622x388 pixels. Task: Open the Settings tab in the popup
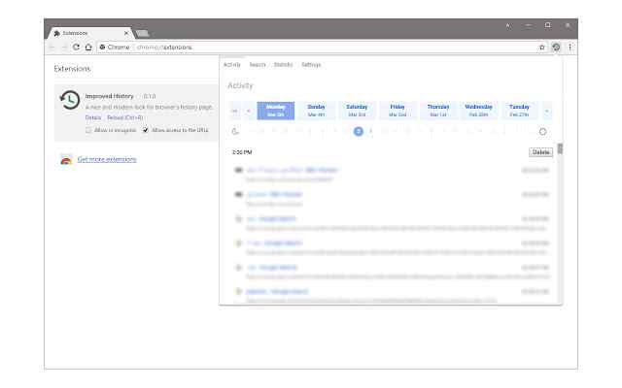[x=311, y=65]
